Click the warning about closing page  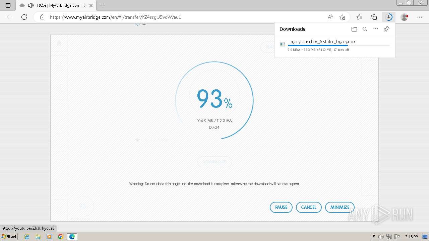(214, 184)
